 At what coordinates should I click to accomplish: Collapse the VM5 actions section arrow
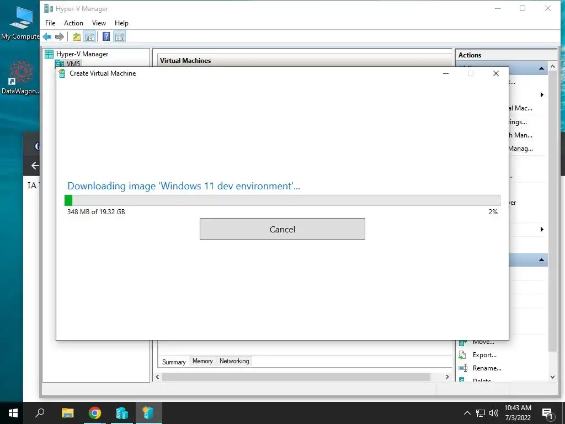coord(541,68)
